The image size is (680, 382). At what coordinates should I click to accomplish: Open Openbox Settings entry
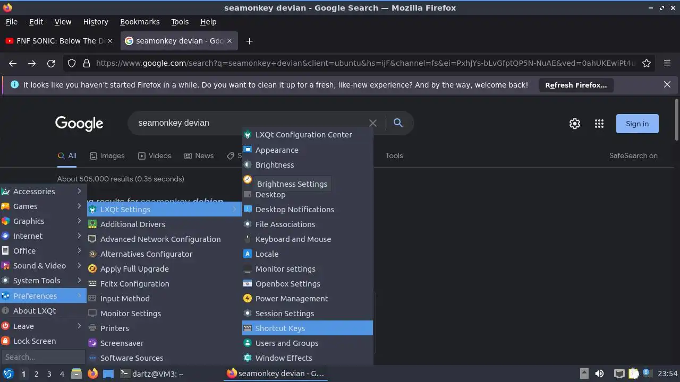(x=308, y=283)
